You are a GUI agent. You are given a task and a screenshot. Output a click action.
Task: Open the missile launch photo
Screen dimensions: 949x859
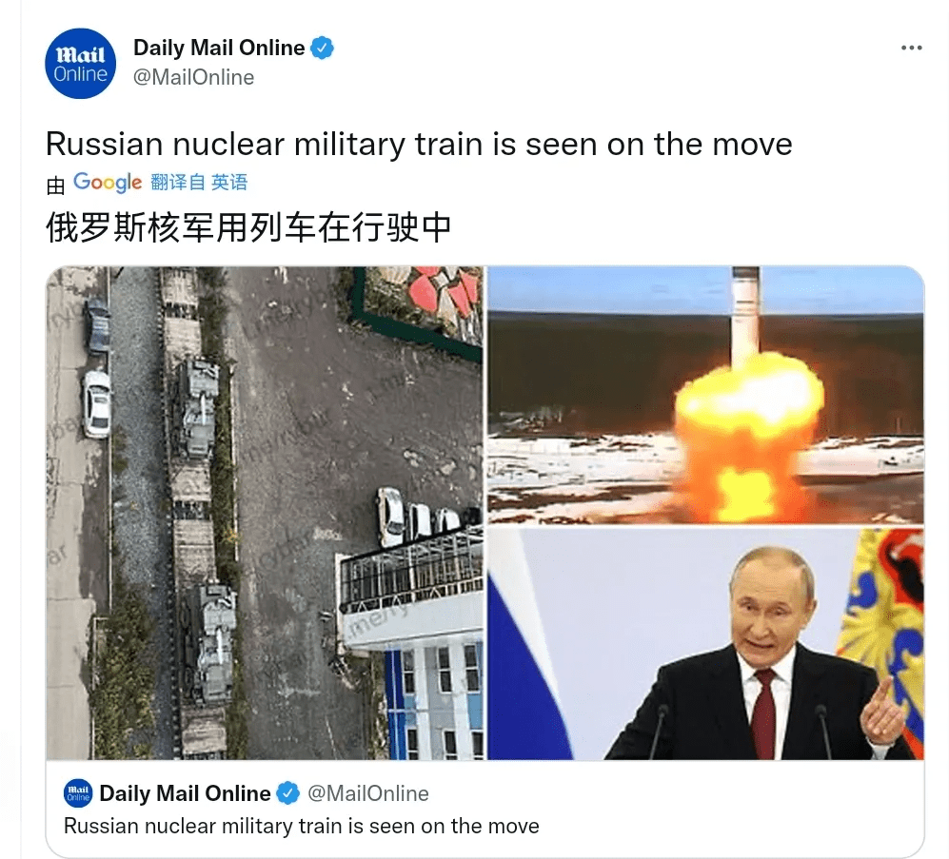(705, 395)
